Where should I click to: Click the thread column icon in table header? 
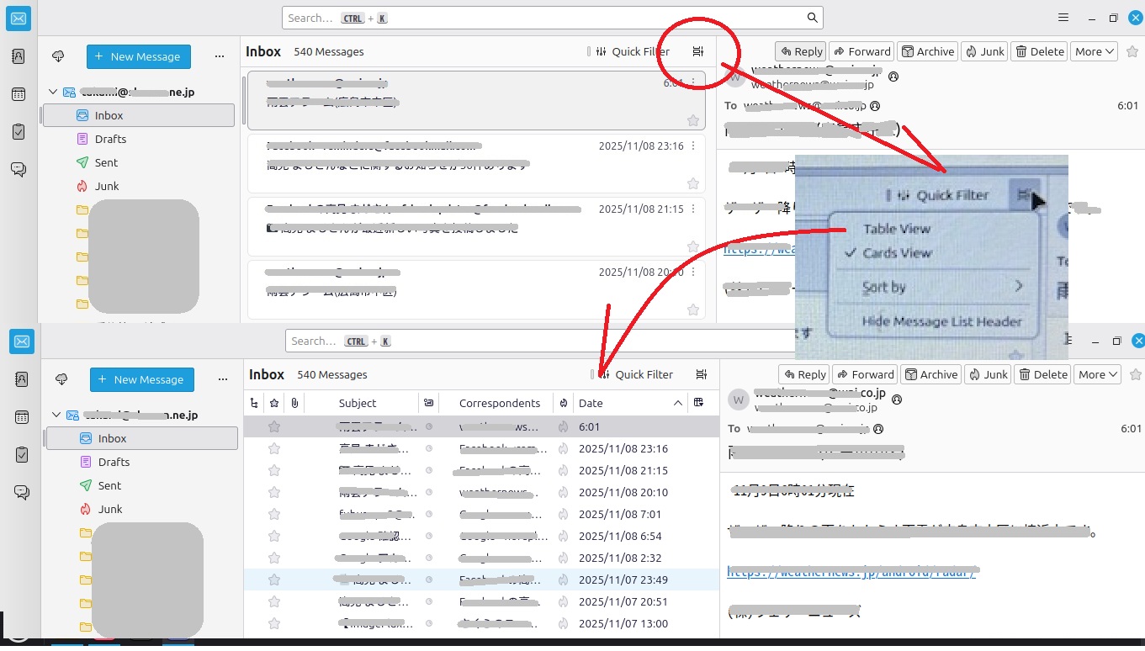pyautogui.click(x=254, y=404)
